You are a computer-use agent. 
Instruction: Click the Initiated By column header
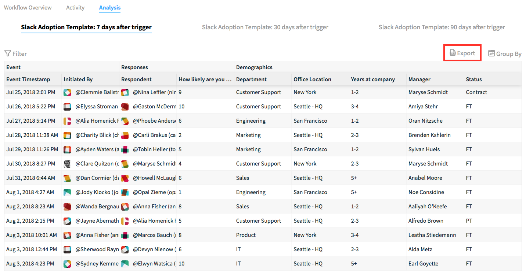coord(78,79)
